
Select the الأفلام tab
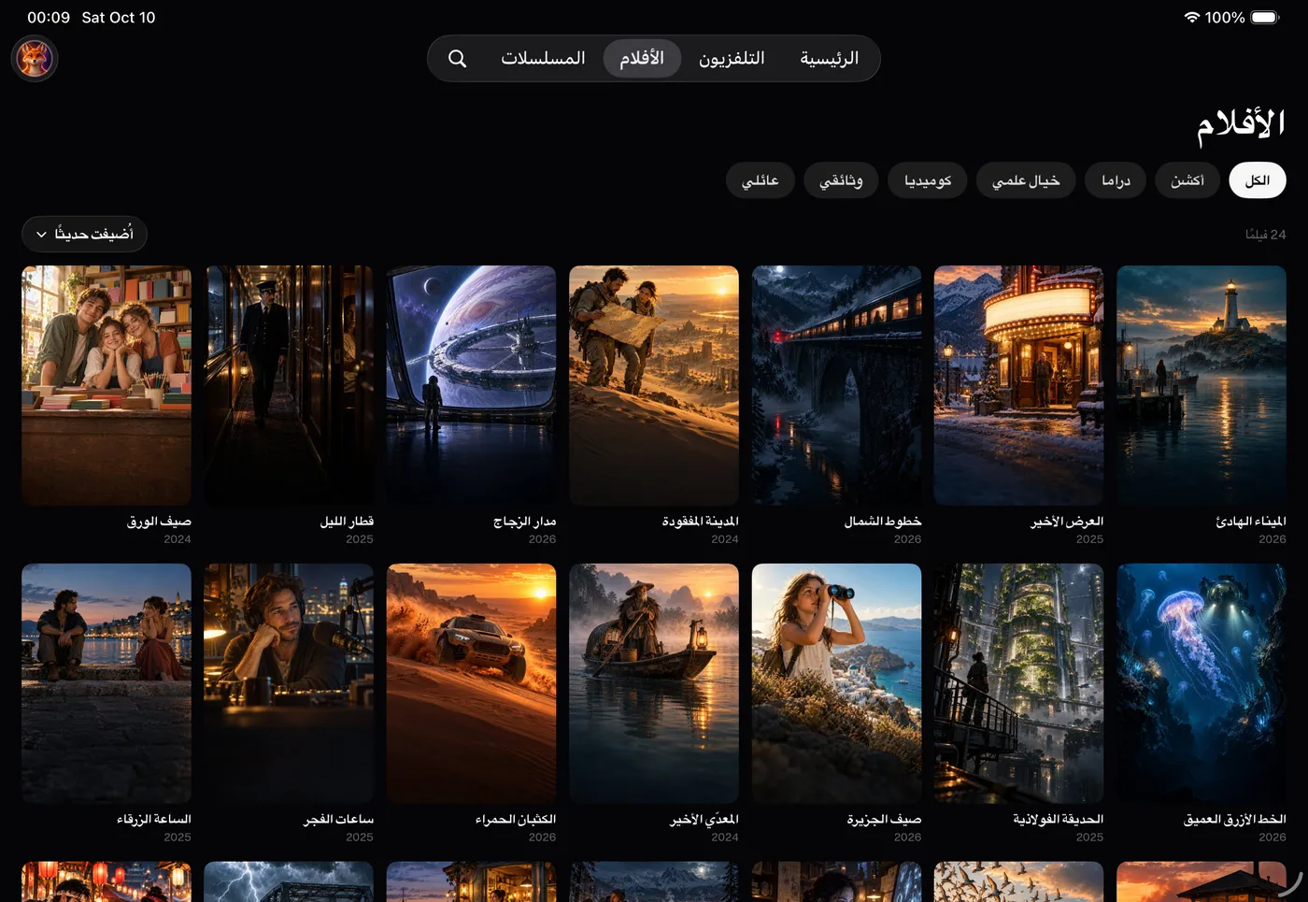642,58
